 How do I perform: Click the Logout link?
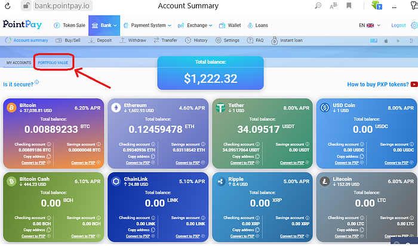click(x=398, y=25)
